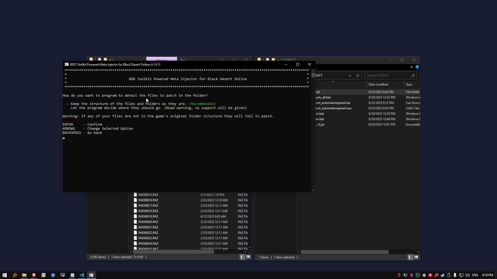Image resolution: width=497 pixels, height=279 pixels.
Task: Open the address bar history dropdown in EXTRACT
Action: coord(350,75)
